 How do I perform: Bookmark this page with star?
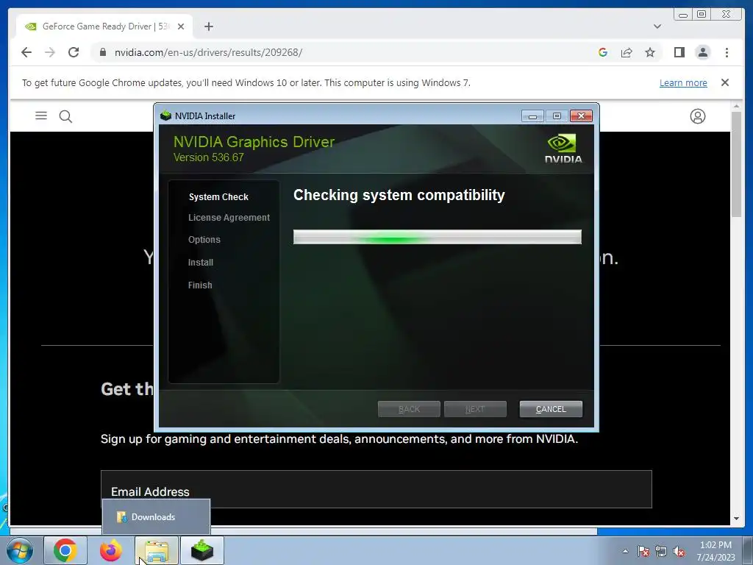pyautogui.click(x=650, y=52)
